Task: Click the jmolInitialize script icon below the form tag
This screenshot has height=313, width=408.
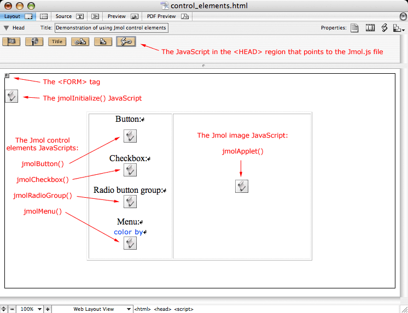Action: (x=11, y=97)
